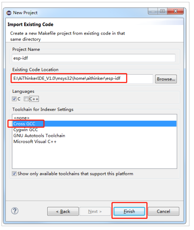Go to previous page with Back button
Viewport: 194px width, 230px height.
[x=63, y=212]
